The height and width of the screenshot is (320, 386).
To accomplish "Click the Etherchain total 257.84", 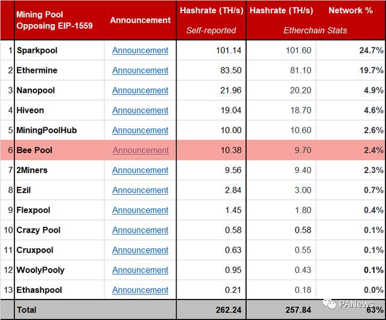I will [x=299, y=310].
